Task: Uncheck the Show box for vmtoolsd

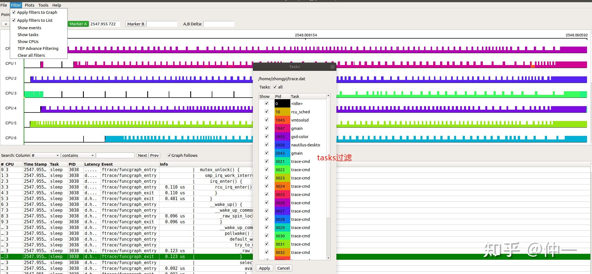Action: (266, 120)
